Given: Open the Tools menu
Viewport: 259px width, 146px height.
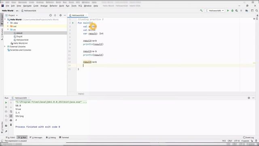Looking at the screenshot, I should click(74, 6).
